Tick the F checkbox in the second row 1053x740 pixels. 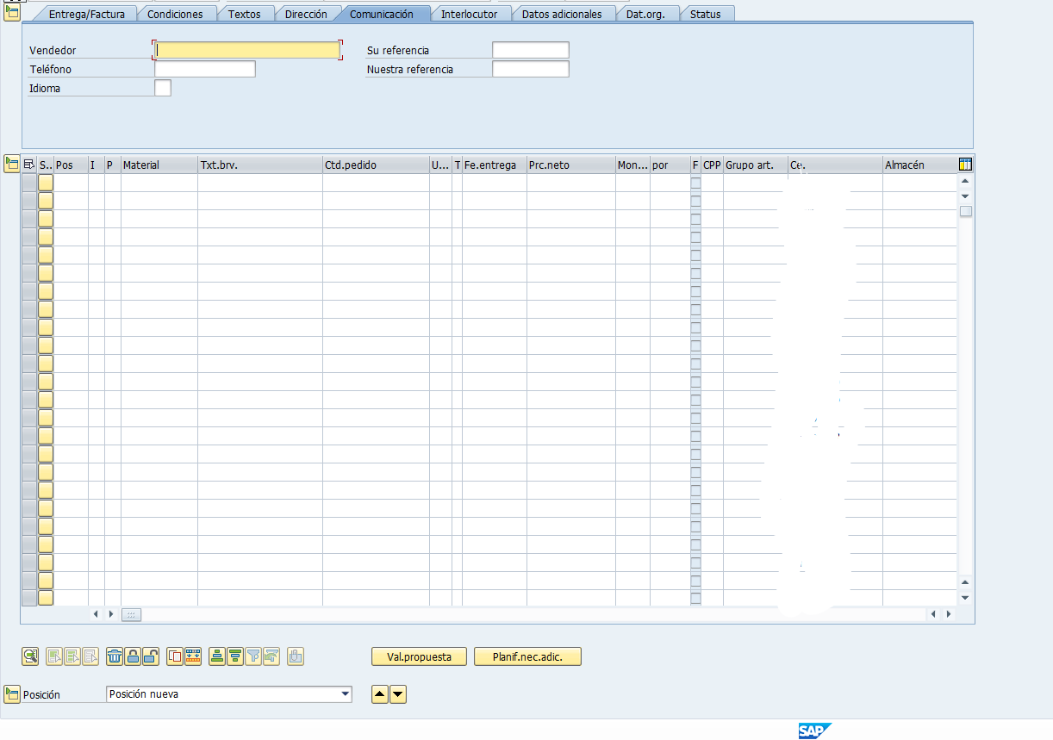click(695, 201)
